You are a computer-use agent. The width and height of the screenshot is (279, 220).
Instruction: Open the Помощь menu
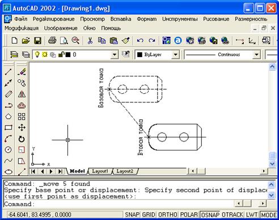tap(111, 28)
